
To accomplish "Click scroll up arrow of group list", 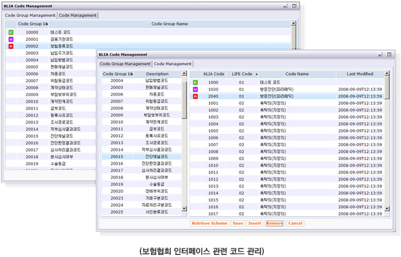I will click(184, 74).
